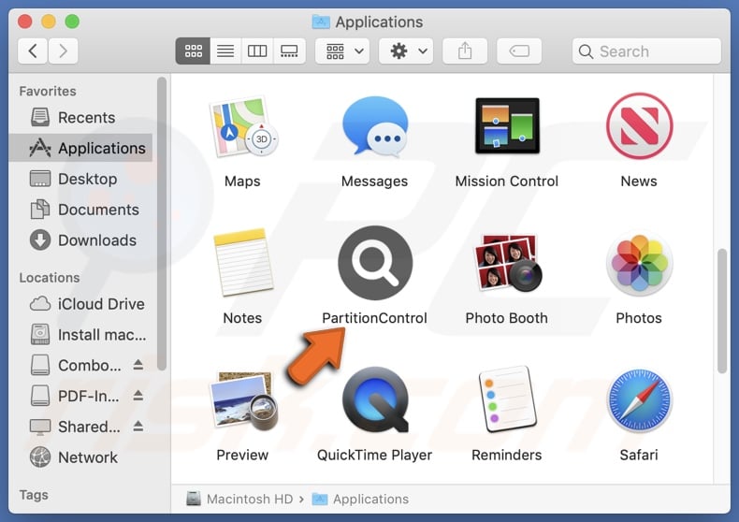Click the sidebar vertical scrollbar

point(162,224)
